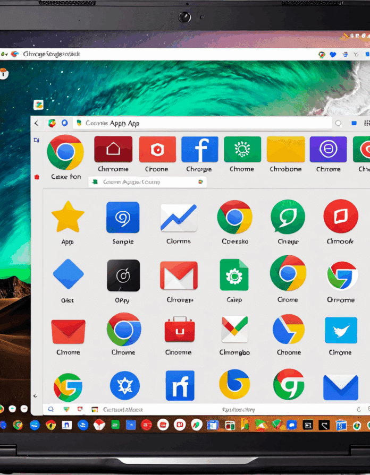Click the small blue square icon in launcher toolbar

point(354,123)
